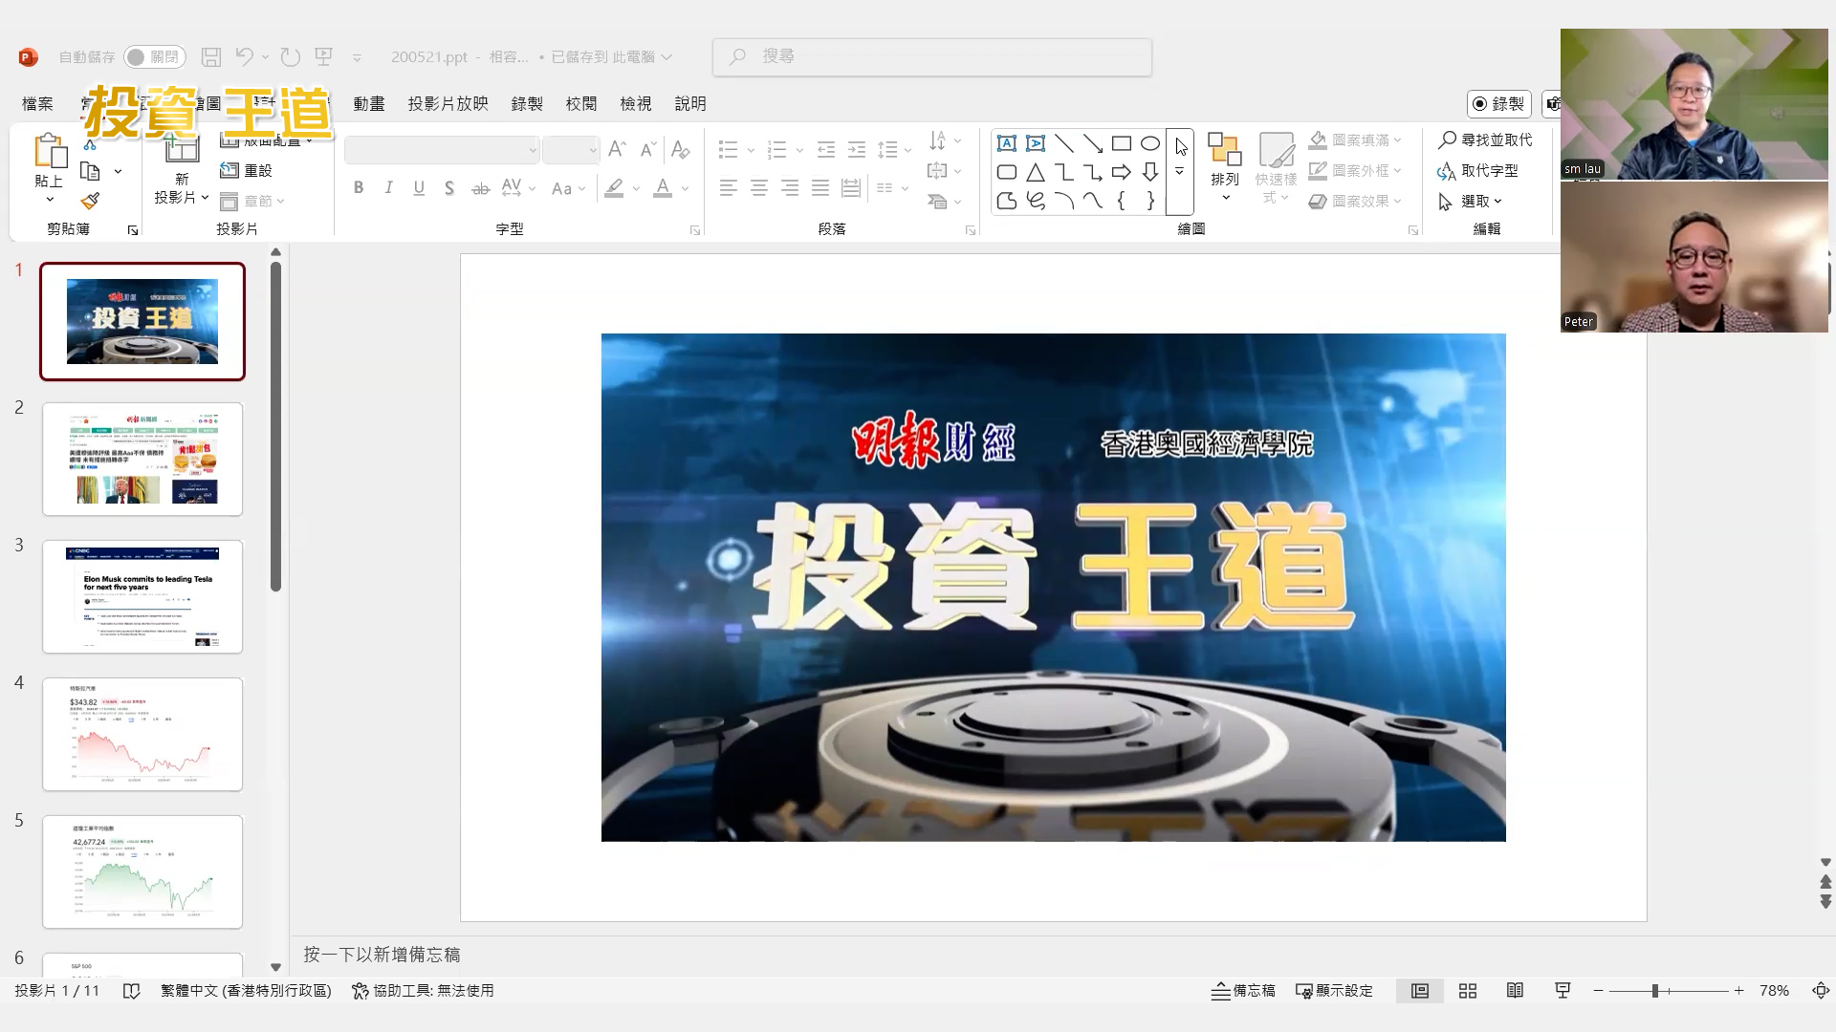Toggle text shadow
The image size is (1836, 1032).
click(449, 188)
